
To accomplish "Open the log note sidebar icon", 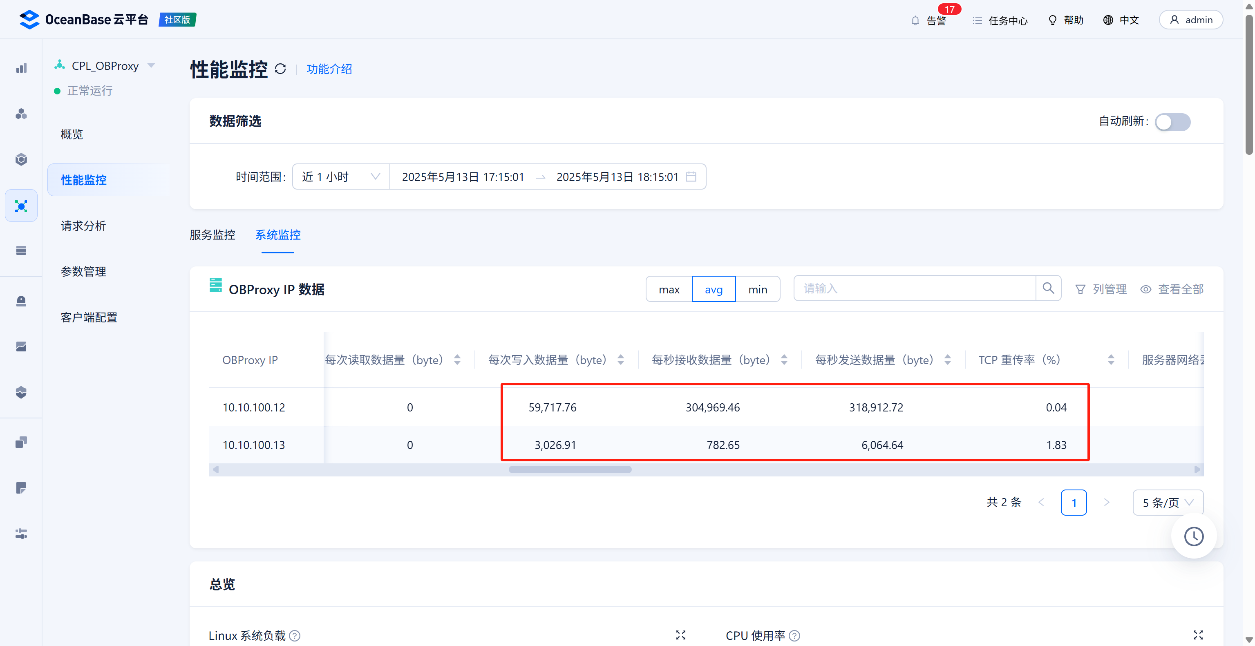I will click(21, 488).
